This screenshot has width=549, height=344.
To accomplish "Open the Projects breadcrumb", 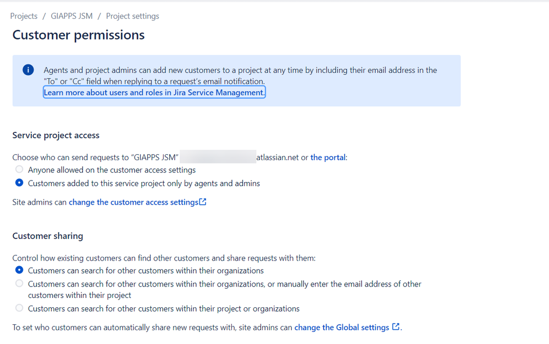I will pos(24,16).
